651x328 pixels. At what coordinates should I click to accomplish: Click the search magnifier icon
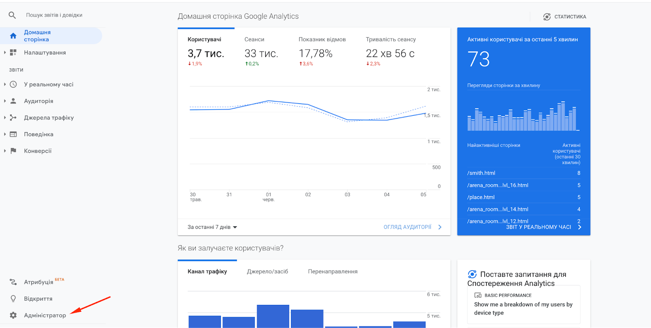coord(12,15)
